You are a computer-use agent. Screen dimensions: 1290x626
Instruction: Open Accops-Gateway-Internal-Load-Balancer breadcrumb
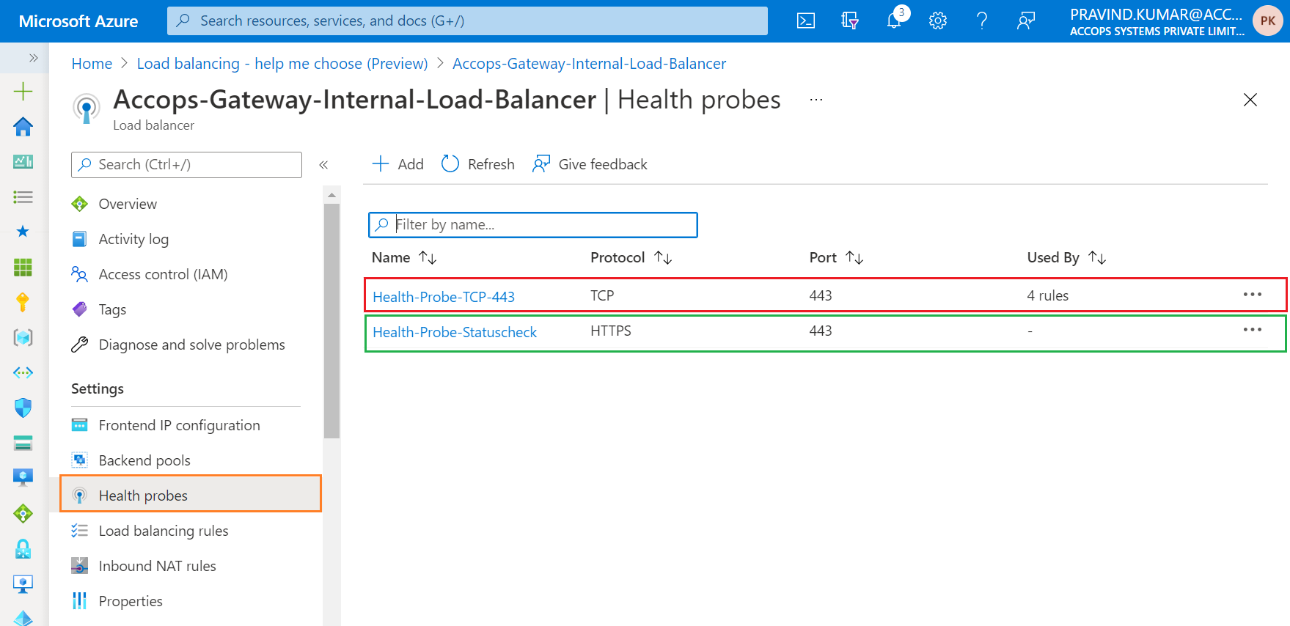pyautogui.click(x=589, y=64)
